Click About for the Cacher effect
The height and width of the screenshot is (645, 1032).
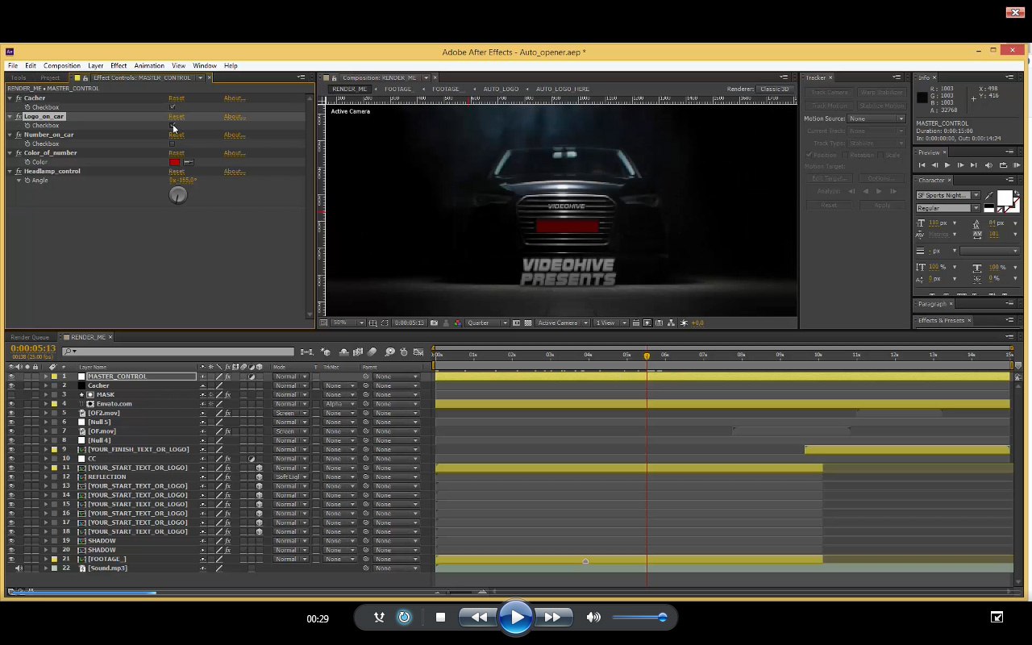(x=234, y=98)
